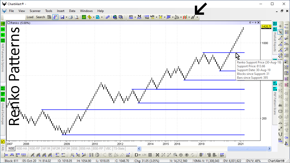Click the PF SCN pattern scan icon
Image resolution: width=290 pixels, height=163 pixels.
275,89
